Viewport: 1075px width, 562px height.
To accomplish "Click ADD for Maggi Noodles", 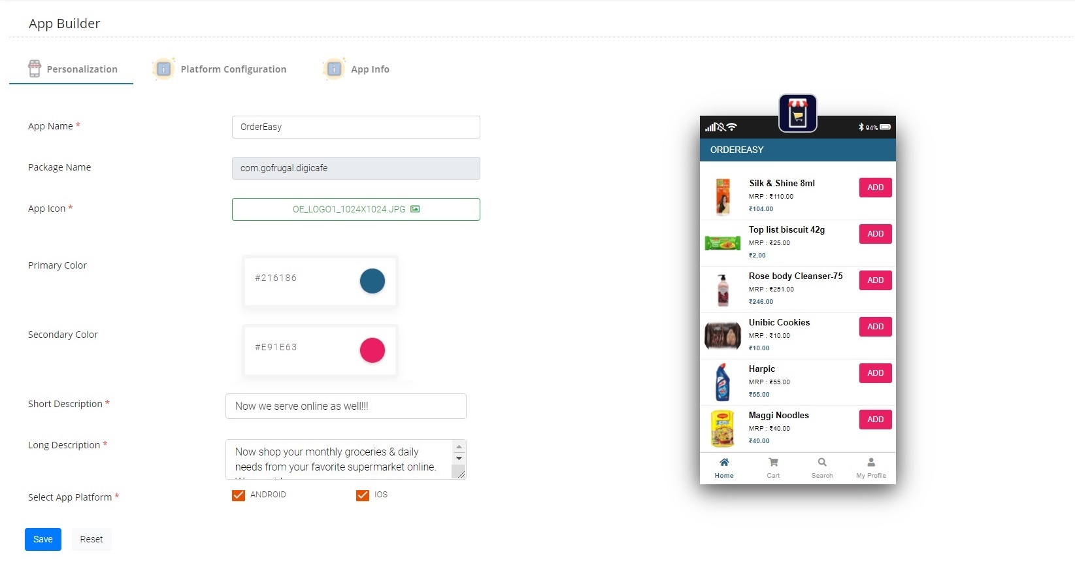I will coord(876,420).
